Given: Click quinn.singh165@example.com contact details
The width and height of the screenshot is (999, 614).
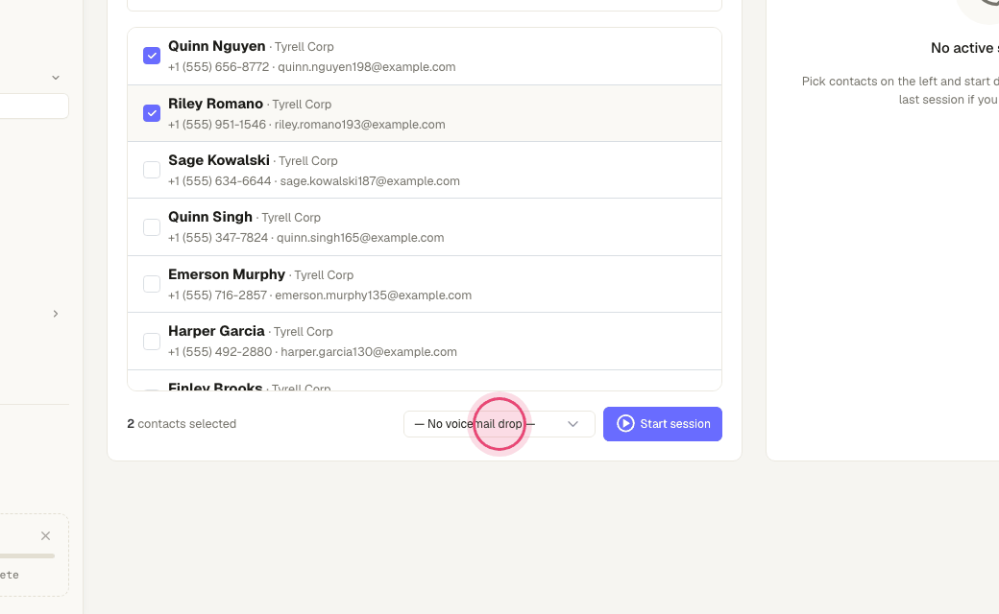Looking at the screenshot, I should tap(360, 237).
